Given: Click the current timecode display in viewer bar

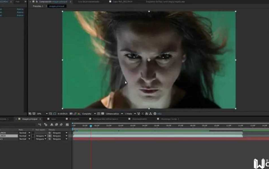Looking at the screenshot, I should [62, 114].
